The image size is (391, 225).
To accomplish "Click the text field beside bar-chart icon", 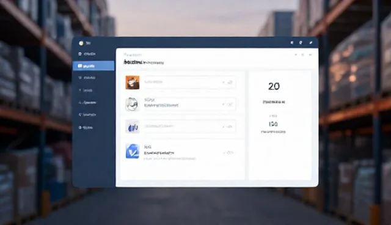I will 189,127.
